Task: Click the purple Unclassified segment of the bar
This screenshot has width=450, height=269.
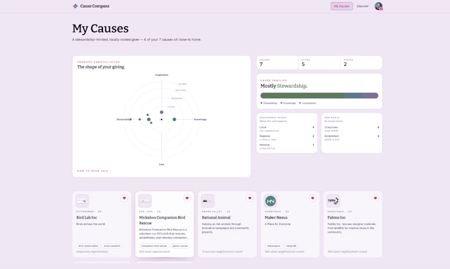Action: tap(370, 95)
